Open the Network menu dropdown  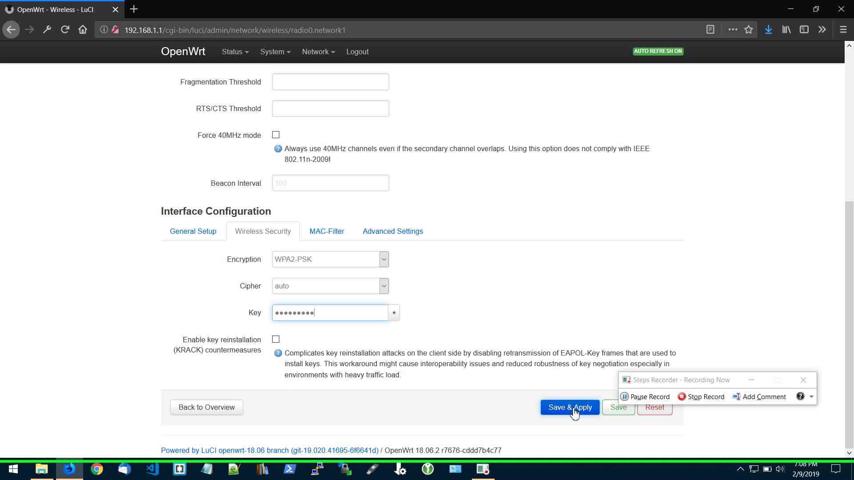[x=318, y=52]
